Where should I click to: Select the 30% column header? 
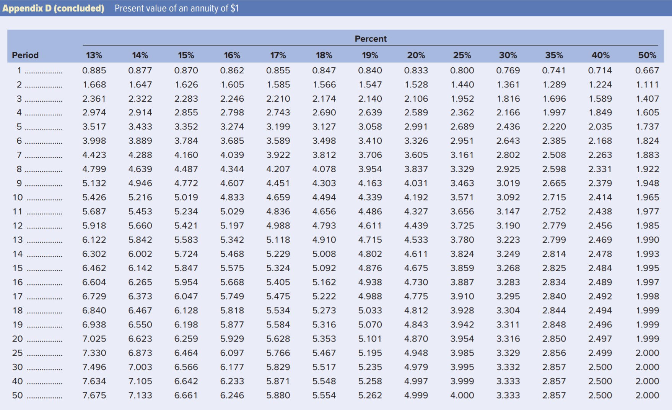click(508, 55)
